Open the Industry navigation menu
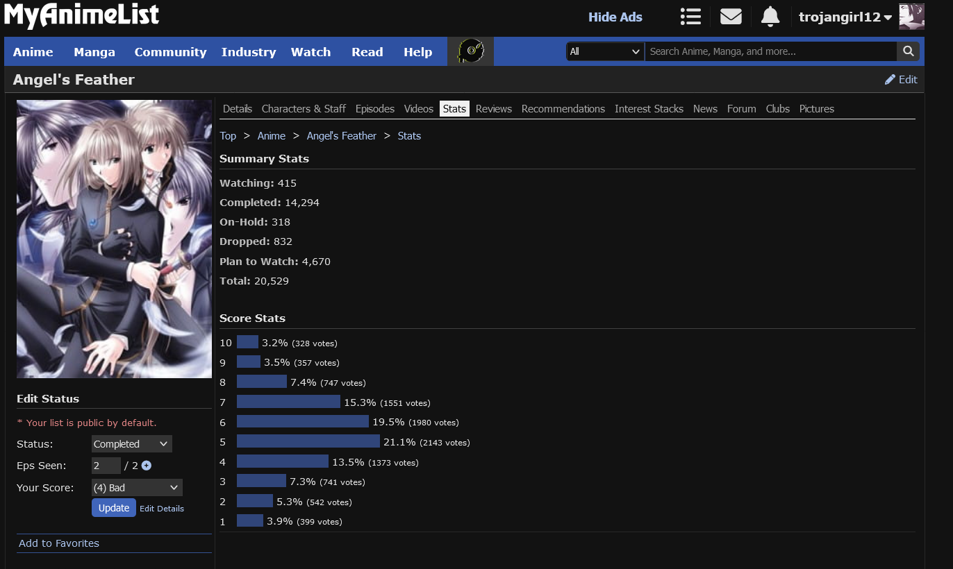This screenshot has width=953, height=569. click(x=249, y=52)
